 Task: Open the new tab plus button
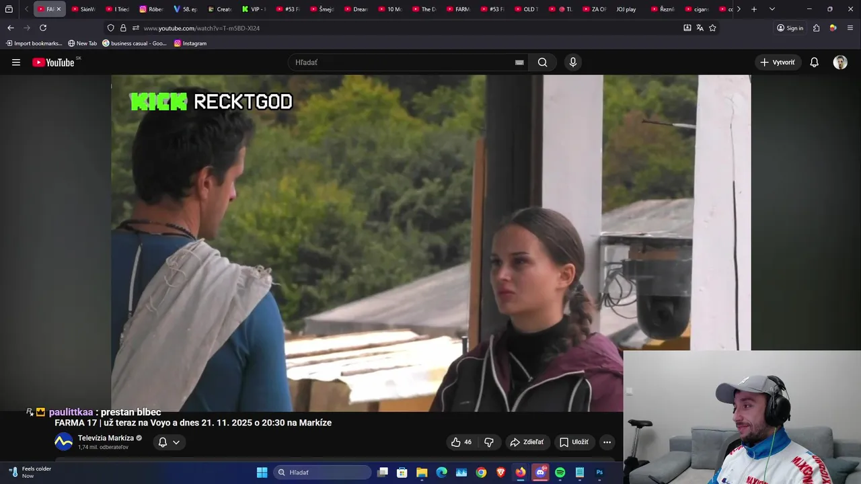click(x=754, y=9)
